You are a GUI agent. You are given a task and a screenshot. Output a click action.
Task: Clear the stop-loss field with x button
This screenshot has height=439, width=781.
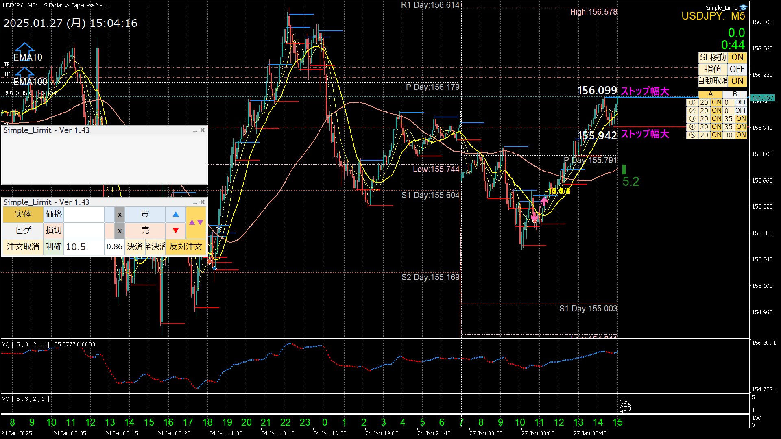point(120,231)
